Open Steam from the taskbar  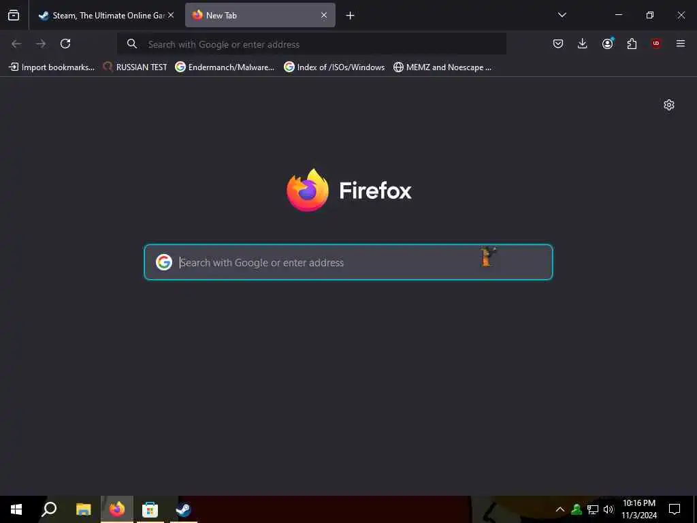(183, 509)
